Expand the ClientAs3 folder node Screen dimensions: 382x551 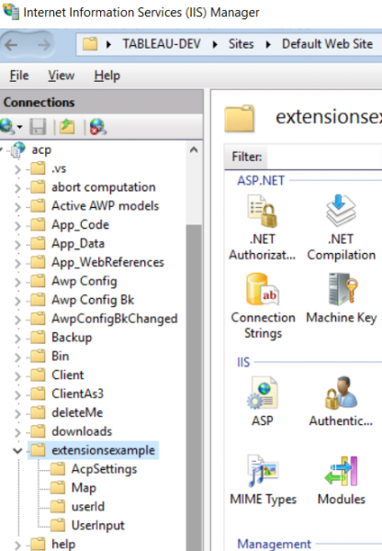click(x=17, y=395)
